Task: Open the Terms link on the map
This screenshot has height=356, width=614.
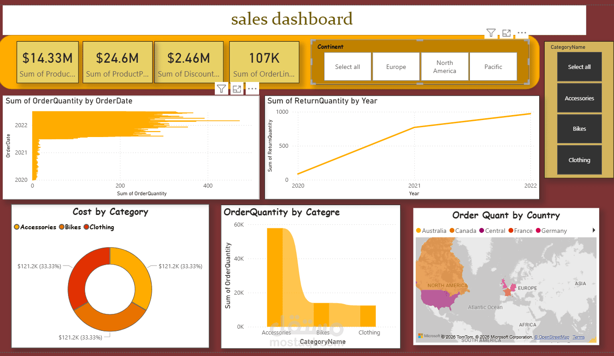Action: (x=578, y=337)
